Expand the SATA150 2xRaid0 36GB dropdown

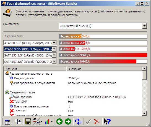(54, 55)
